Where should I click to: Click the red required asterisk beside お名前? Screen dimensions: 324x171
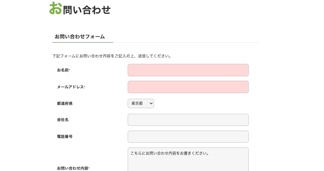coord(70,70)
